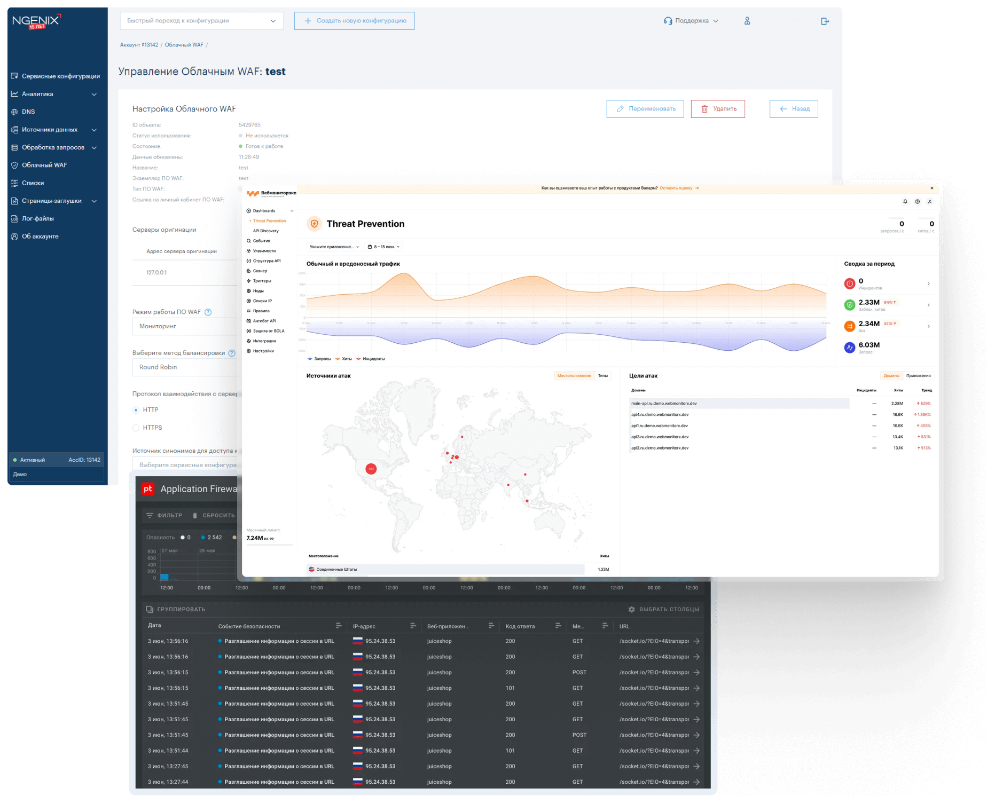Screen dimensions: 987x796
Task: Open Сервисные конфигурации in NGENIX sidebar
Action: click(56, 76)
